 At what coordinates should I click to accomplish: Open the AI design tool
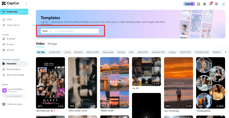coord(14,39)
